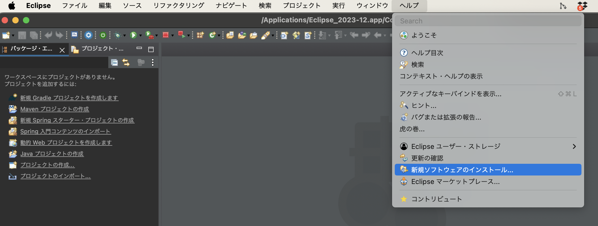The width and height of the screenshot is (598, 226).
Task: Click the Undo curved arrow icon
Action: [48, 35]
